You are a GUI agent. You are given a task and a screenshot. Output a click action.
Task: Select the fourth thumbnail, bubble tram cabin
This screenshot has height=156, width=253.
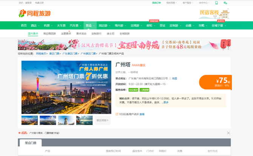coord(84,120)
